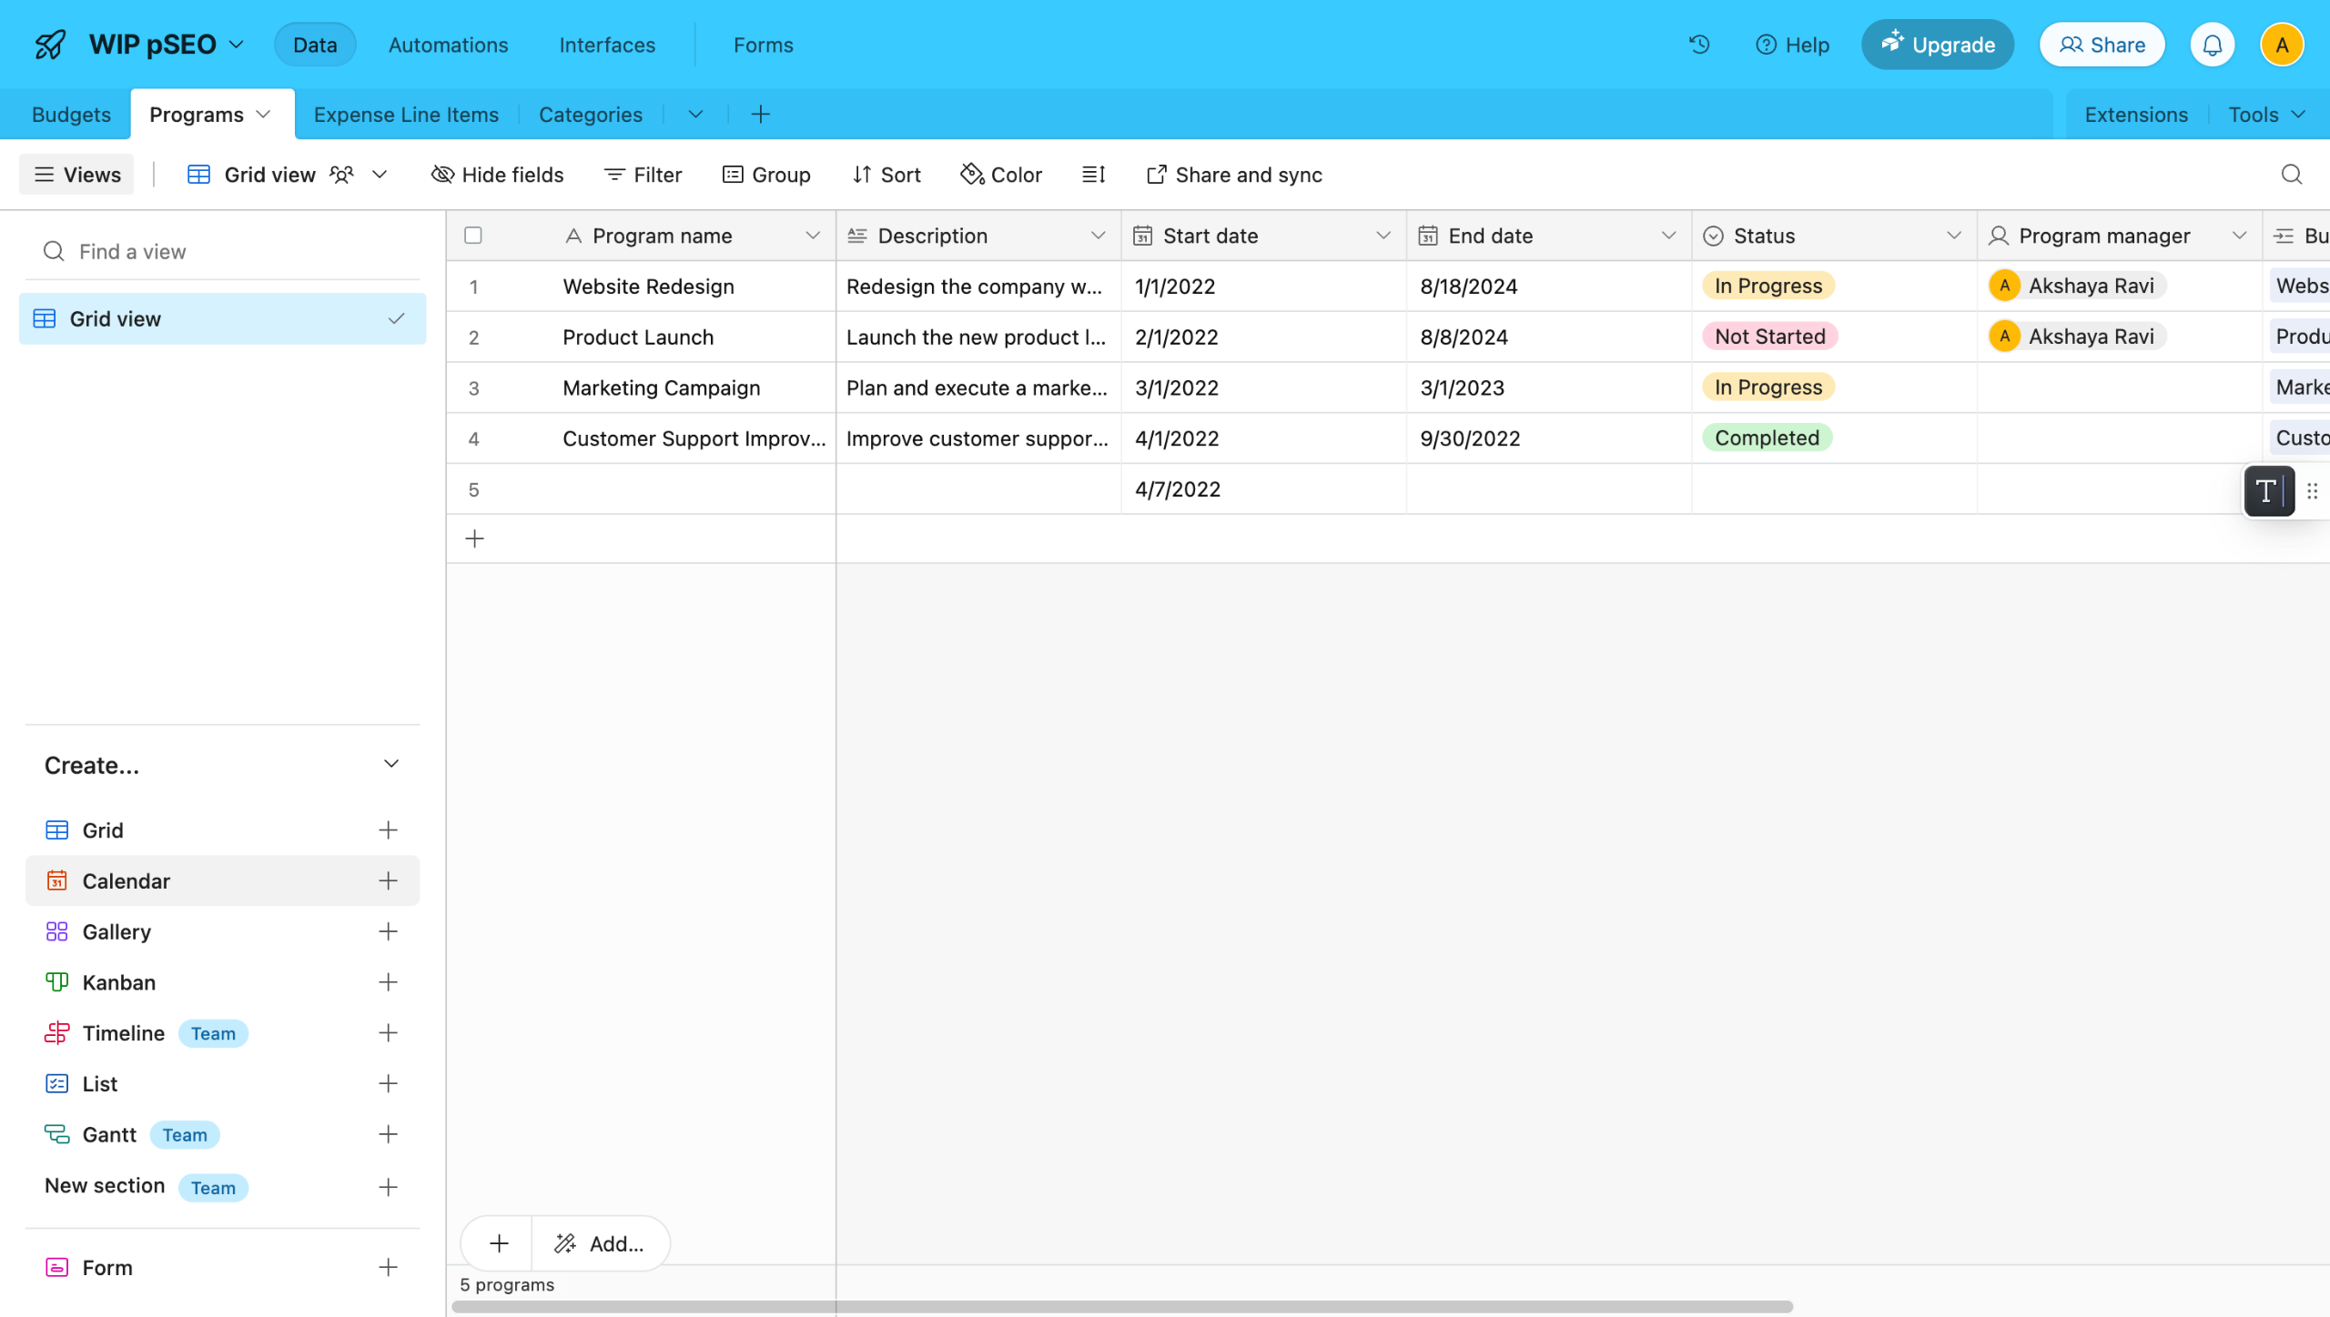
Task: Collapse the Views sidebar toggle
Action: click(x=76, y=175)
